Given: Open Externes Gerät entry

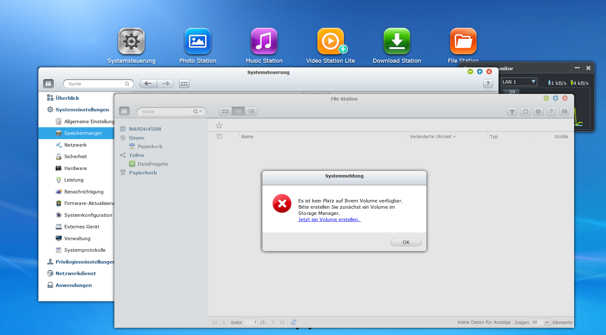Looking at the screenshot, I should pos(82,226).
